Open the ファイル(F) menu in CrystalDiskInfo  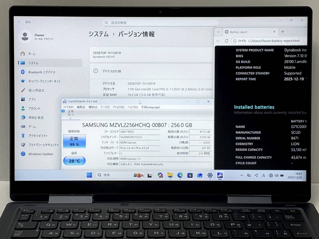(68, 107)
